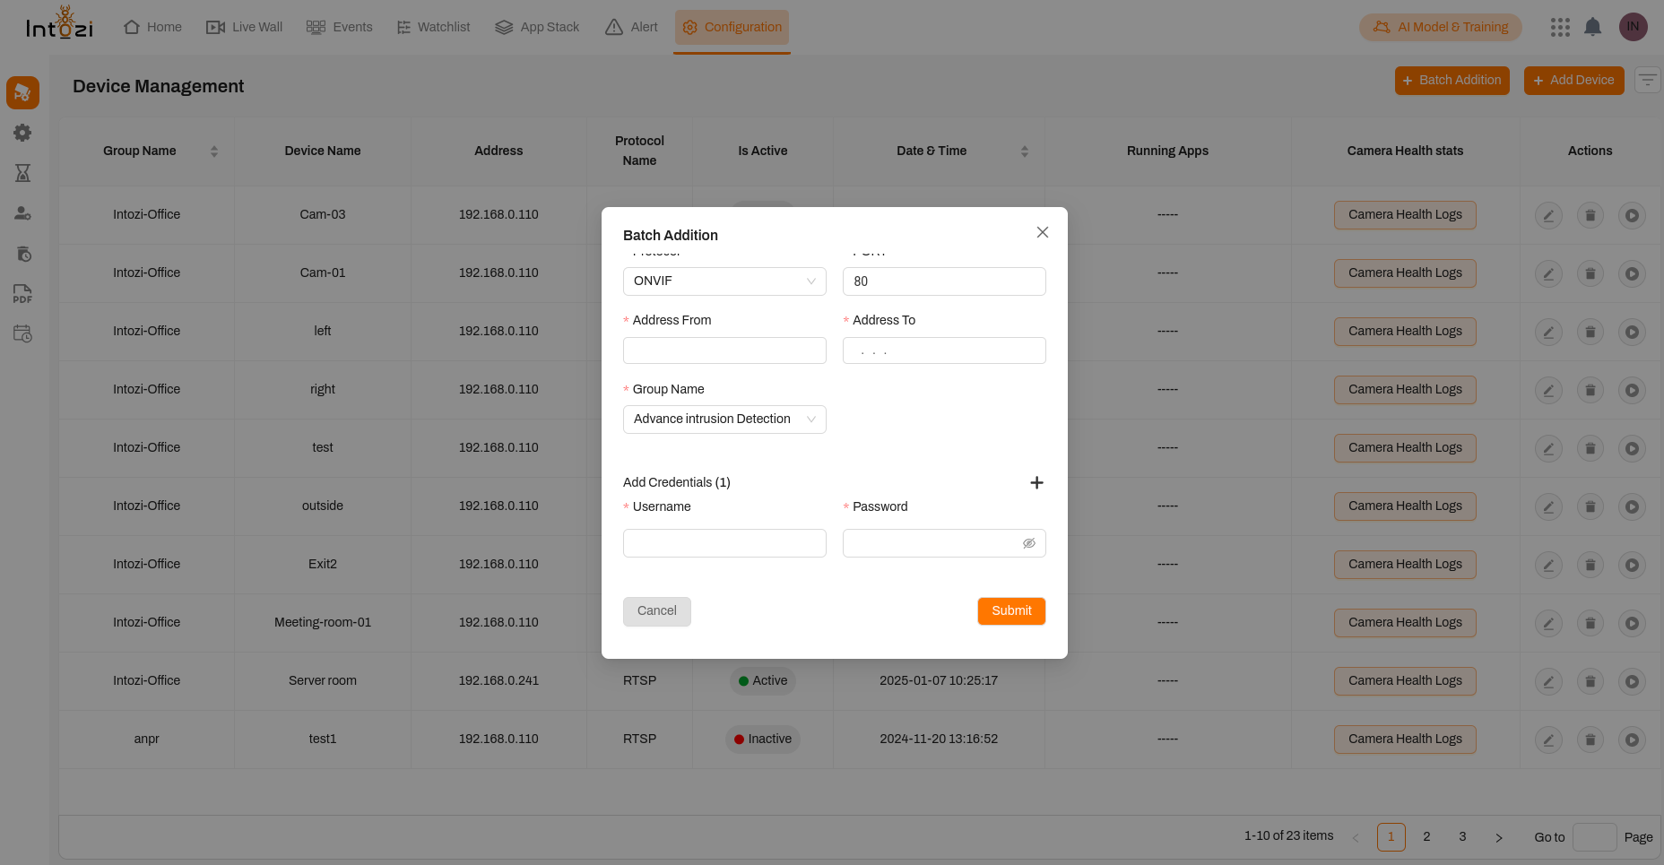
Task: Open the PDF report sidebar icon
Action: pos(22,294)
